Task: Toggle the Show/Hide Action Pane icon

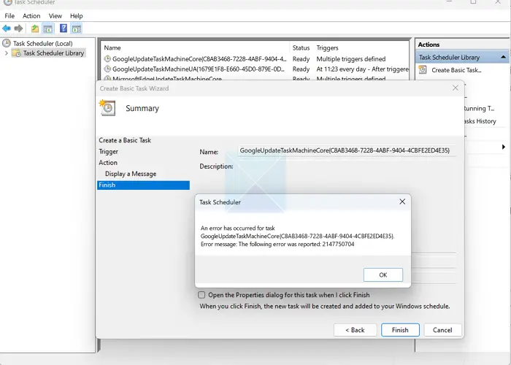Action: [x=77, y=28]
